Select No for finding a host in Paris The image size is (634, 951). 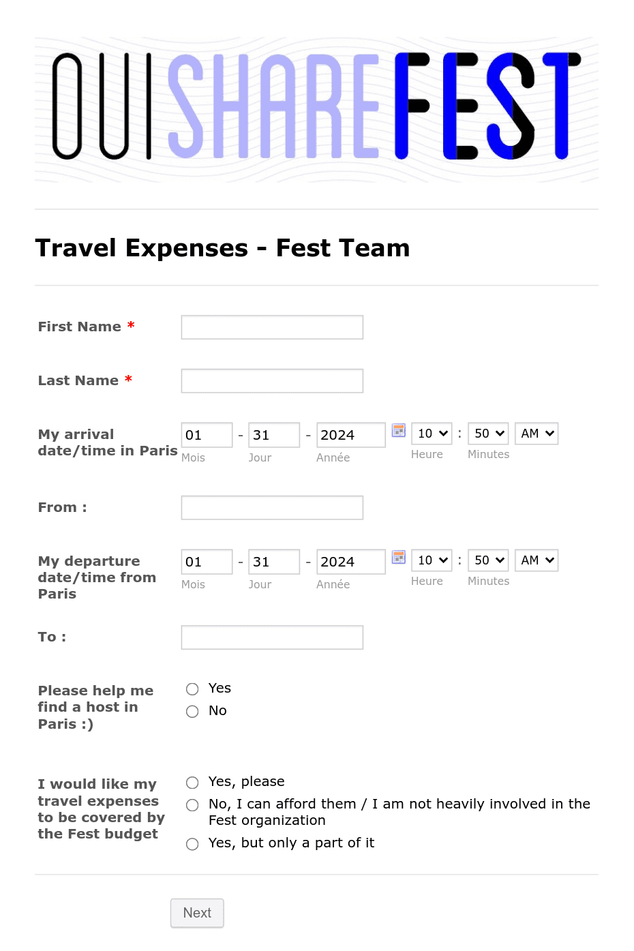coord(192,712)
